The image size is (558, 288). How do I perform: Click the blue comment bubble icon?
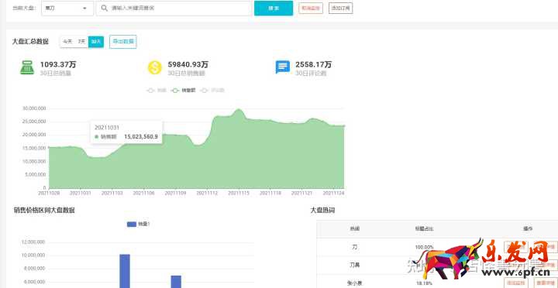coord(283,67)
